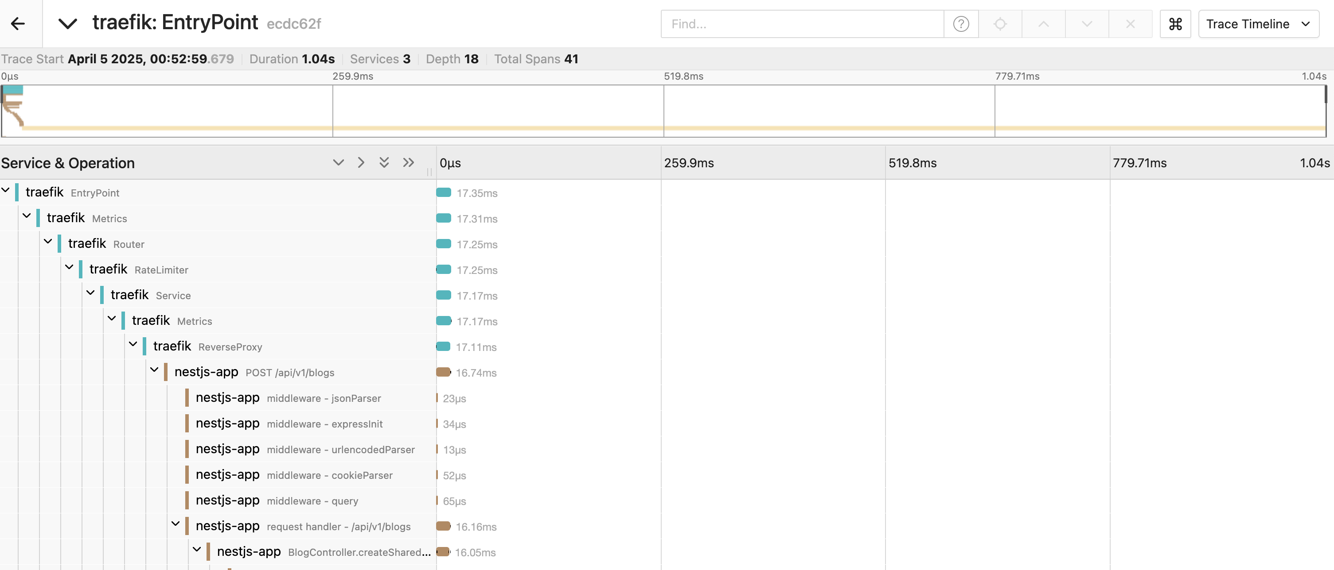Collapse the traefik RateLimiter span
The image size is (1334, 570).
[70, 267]
